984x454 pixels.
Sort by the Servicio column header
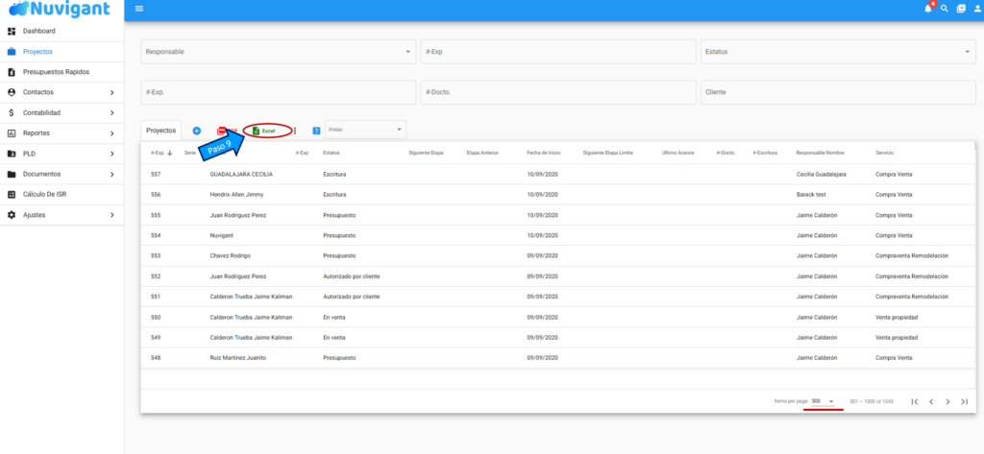[x=884, y=153]
